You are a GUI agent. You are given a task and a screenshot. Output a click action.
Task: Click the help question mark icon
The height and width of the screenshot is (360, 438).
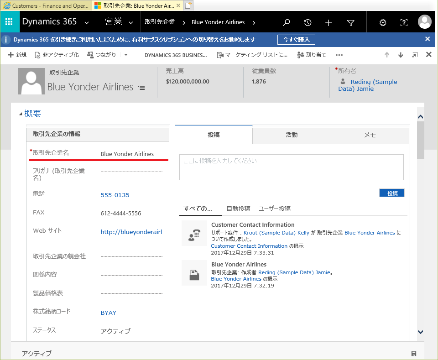[x=404, y=23]
